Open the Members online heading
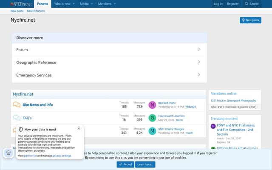Screen dimensions: 272x170 pos(224,93)
